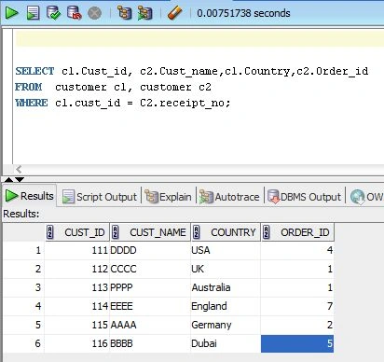Collapse editor pane with the up arrow splitter
Screen dimensions: 384x362
click(8, 179)
